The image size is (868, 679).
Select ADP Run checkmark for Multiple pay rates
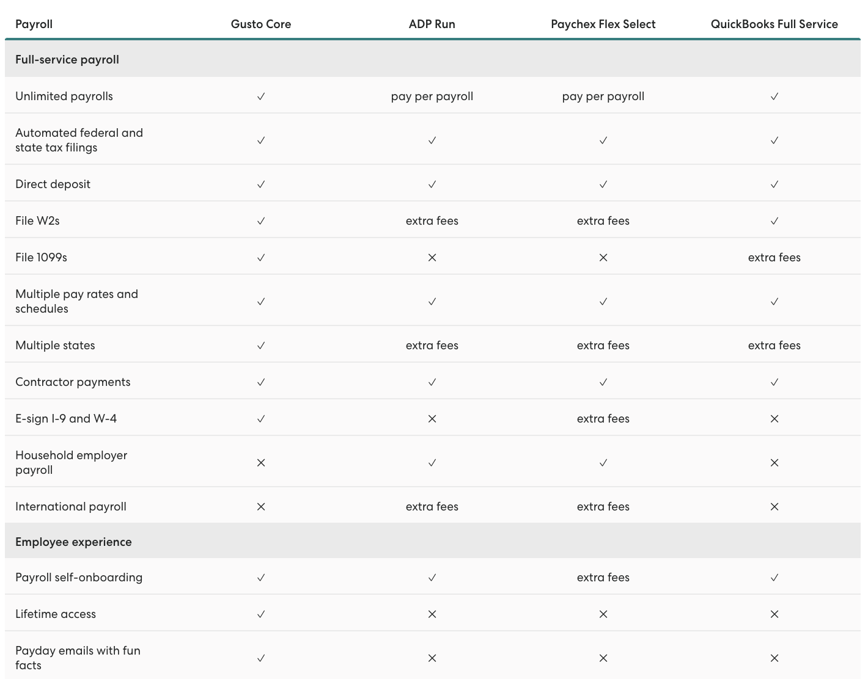pyautogui.click(x=432, y=302)
